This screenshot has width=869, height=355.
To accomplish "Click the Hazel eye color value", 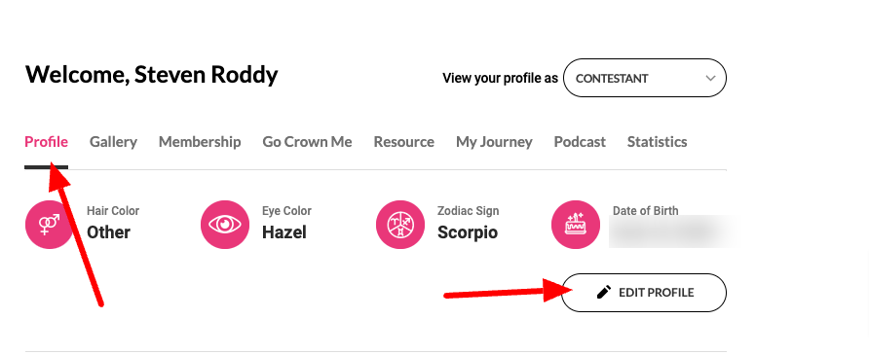I will coord(283,232).
